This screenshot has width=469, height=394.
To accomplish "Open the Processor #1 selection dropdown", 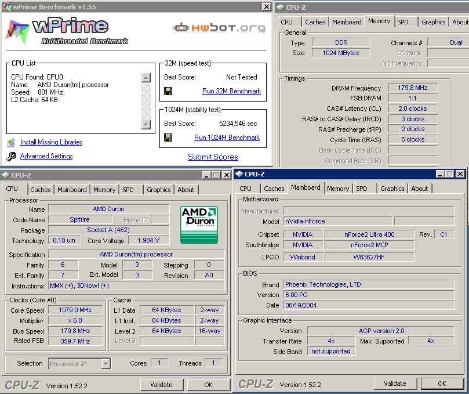I will [x=106, y=364].
